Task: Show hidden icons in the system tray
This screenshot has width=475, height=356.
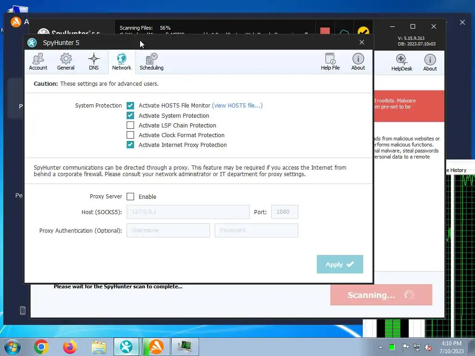Action: click(x=380, y=347)
